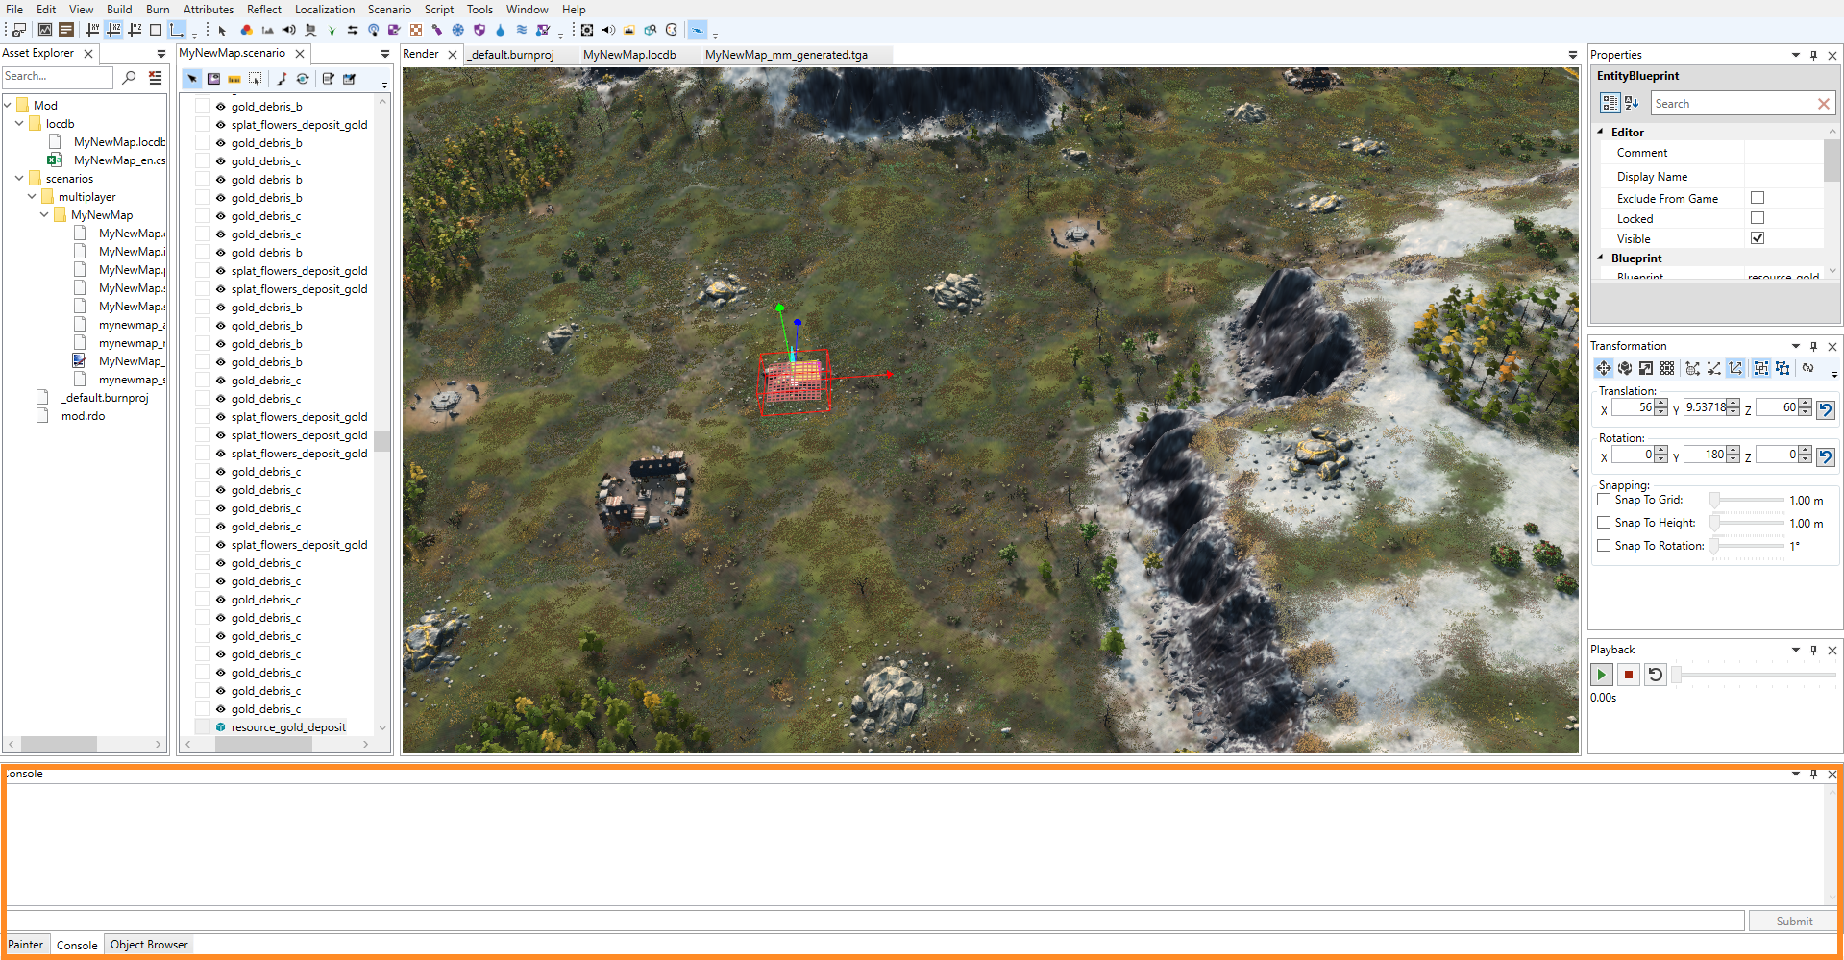Click the refresh icon in scenario toolbar
Image resolution: width=1844 pixels, height=960 pixels.
click(x=303, y=79)
